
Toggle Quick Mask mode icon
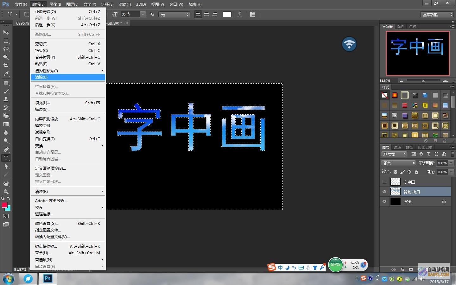pyautogui.click(x=6, y=216)
